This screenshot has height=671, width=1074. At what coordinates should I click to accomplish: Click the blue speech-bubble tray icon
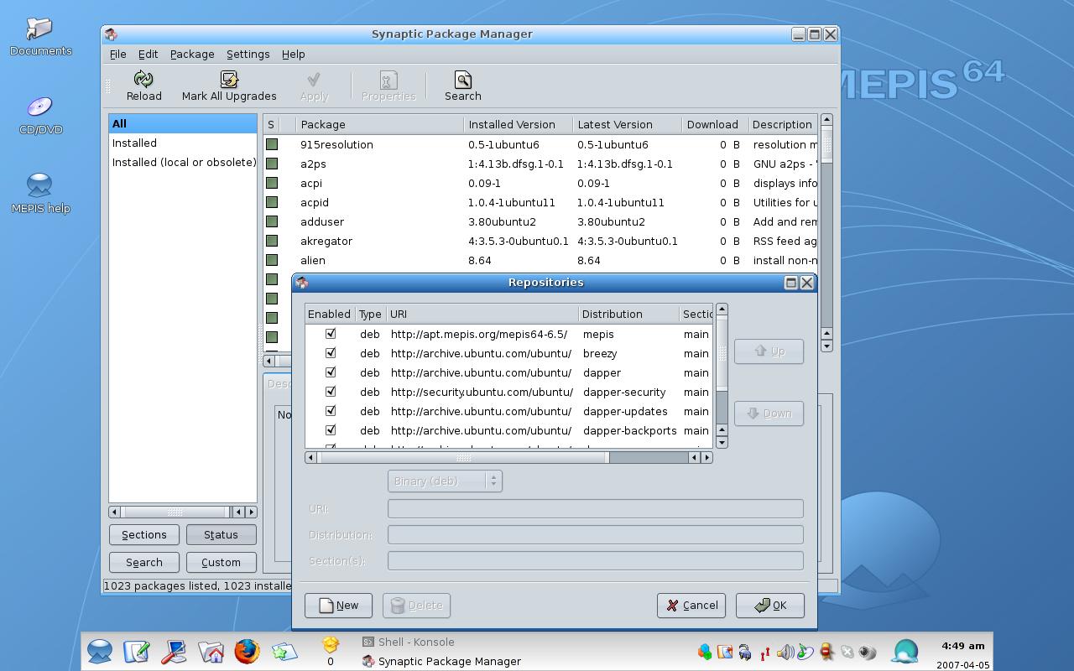click(905, 651)
